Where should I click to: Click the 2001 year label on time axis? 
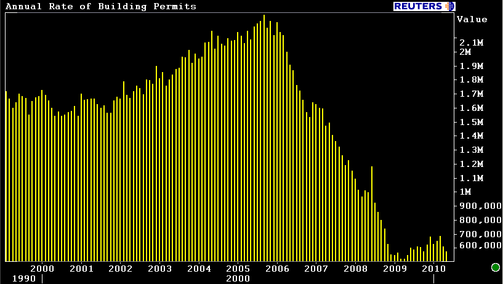[x=81, y=269]
